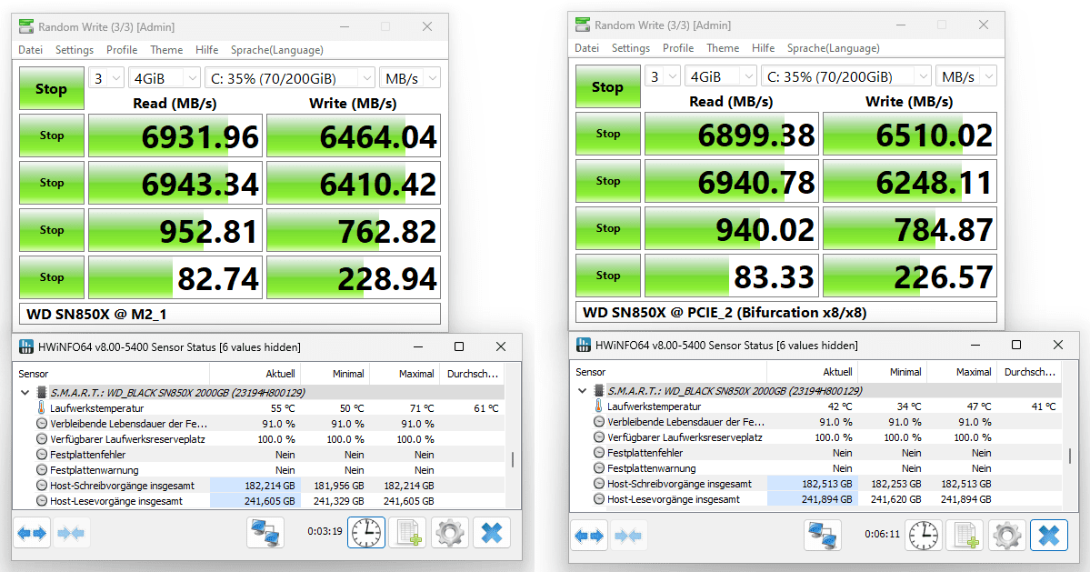Click Minimal column header in left HWiNFO window
This screenshot has width=1090, height=572.
pos(348,374)
